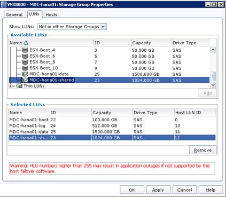
Task: Click the Apply button
Action: pyautogui.click(x=158, y=190)
